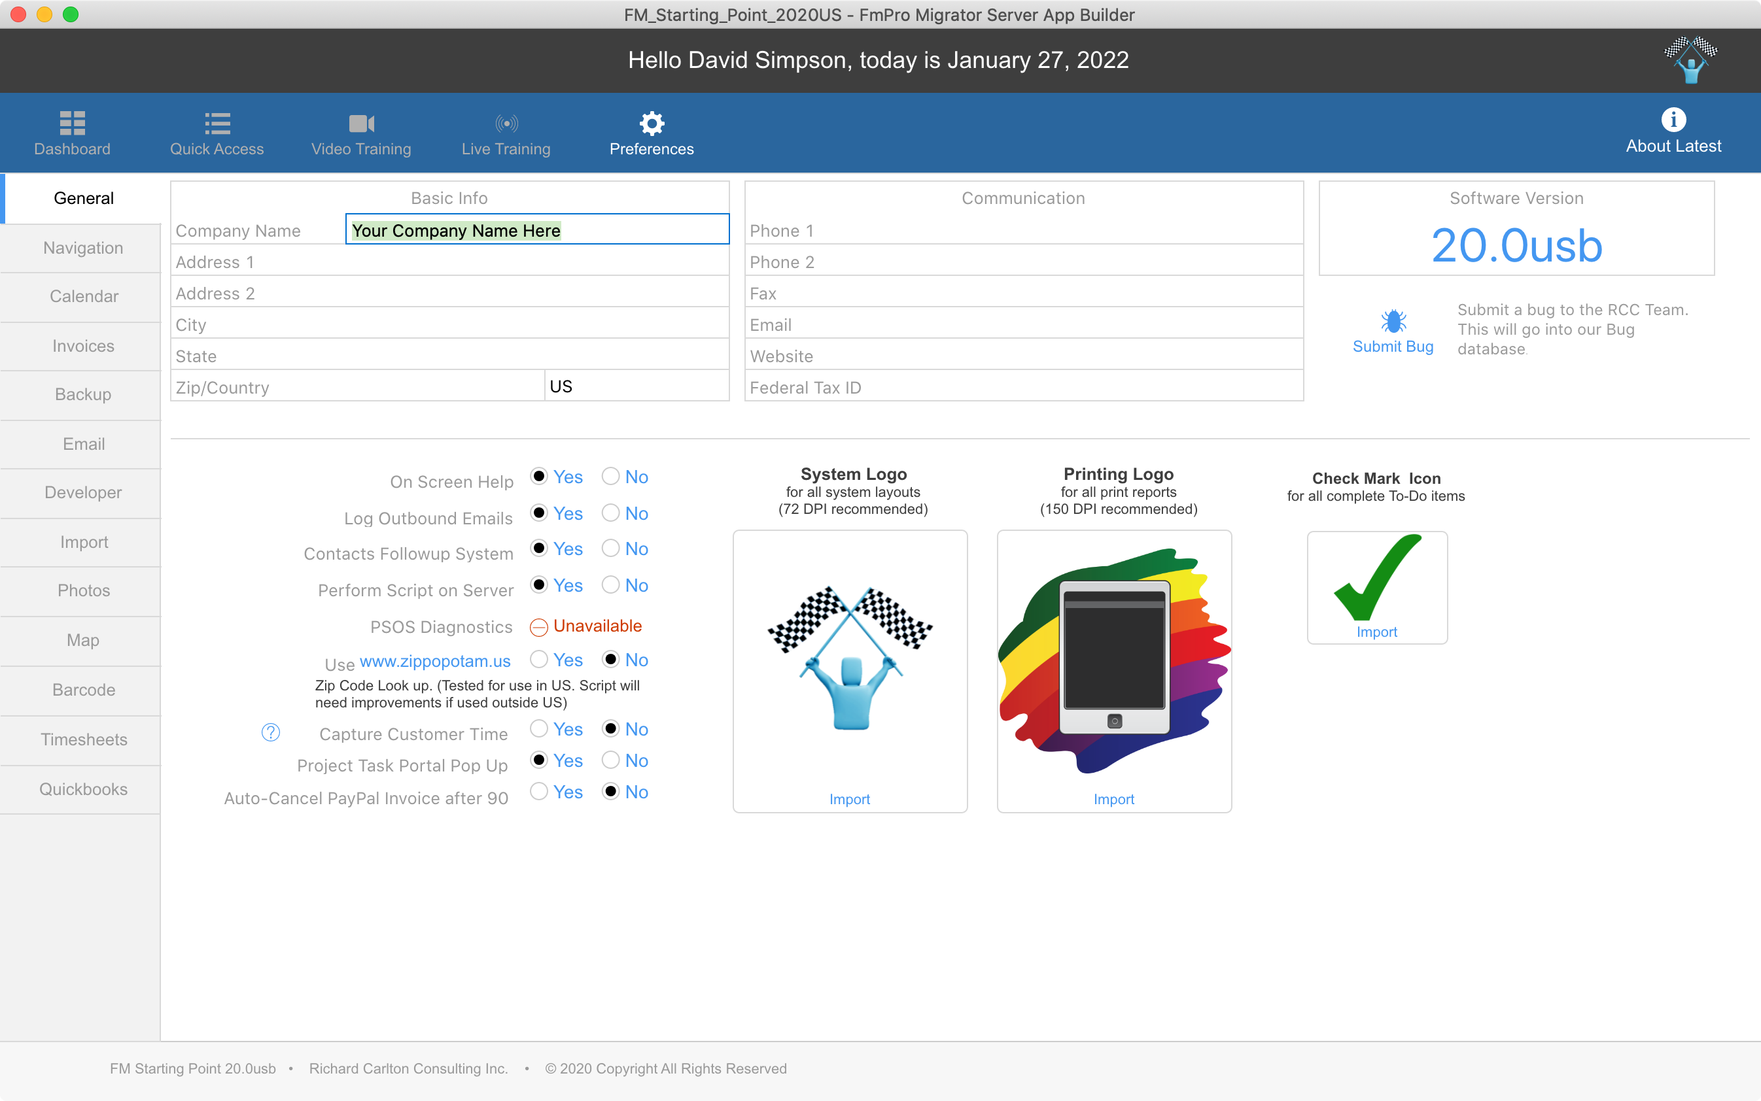Image resolution: width=1761 pixels, height=1101 pixels.
Task: Click the Live Training broadcast icon
Action: 506,123
